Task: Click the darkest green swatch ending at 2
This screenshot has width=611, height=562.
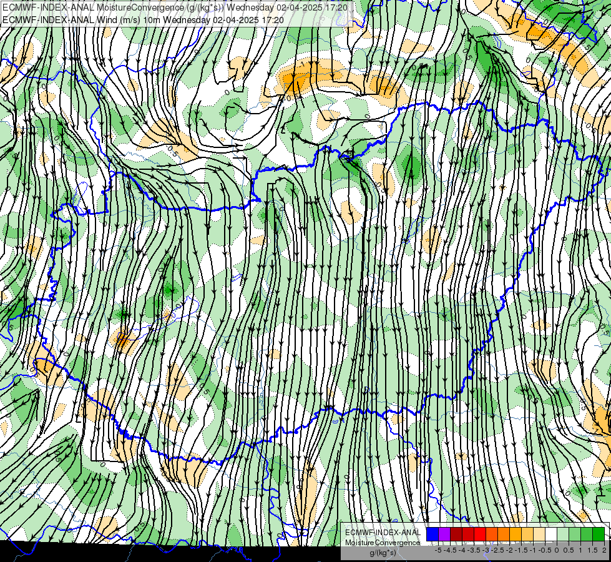Action: point(599,535)
